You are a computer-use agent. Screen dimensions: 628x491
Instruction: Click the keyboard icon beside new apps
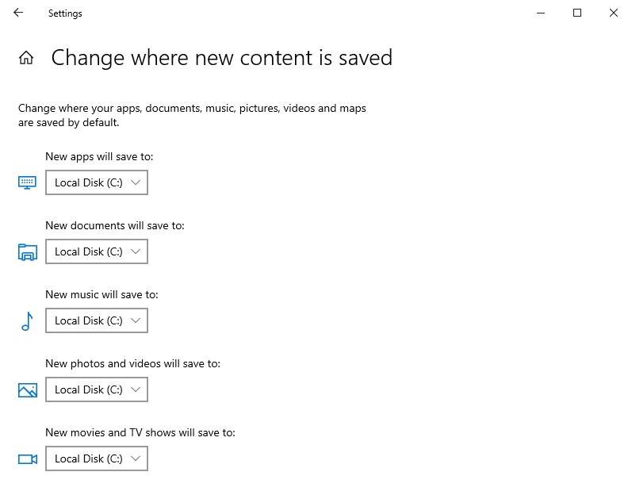click(28, 182)
